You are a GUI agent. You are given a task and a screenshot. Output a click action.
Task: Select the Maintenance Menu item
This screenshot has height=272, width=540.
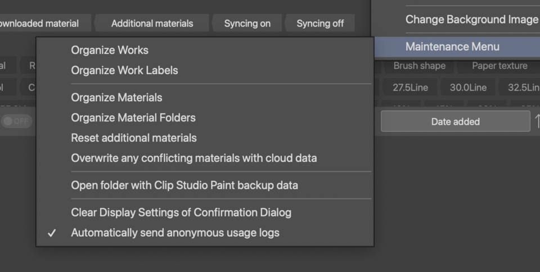[457, 47]
